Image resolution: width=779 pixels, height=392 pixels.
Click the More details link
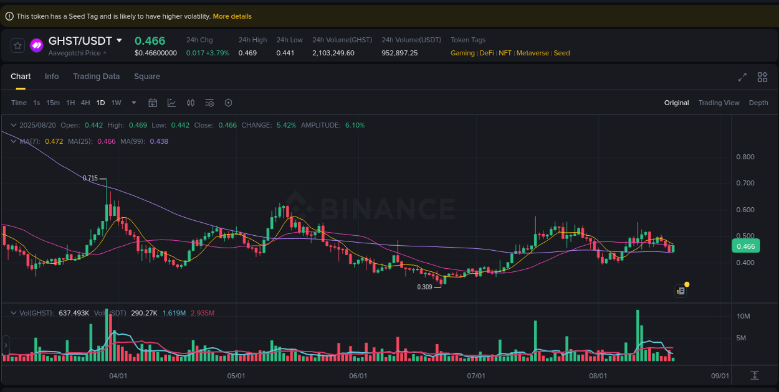pos(232,16)
